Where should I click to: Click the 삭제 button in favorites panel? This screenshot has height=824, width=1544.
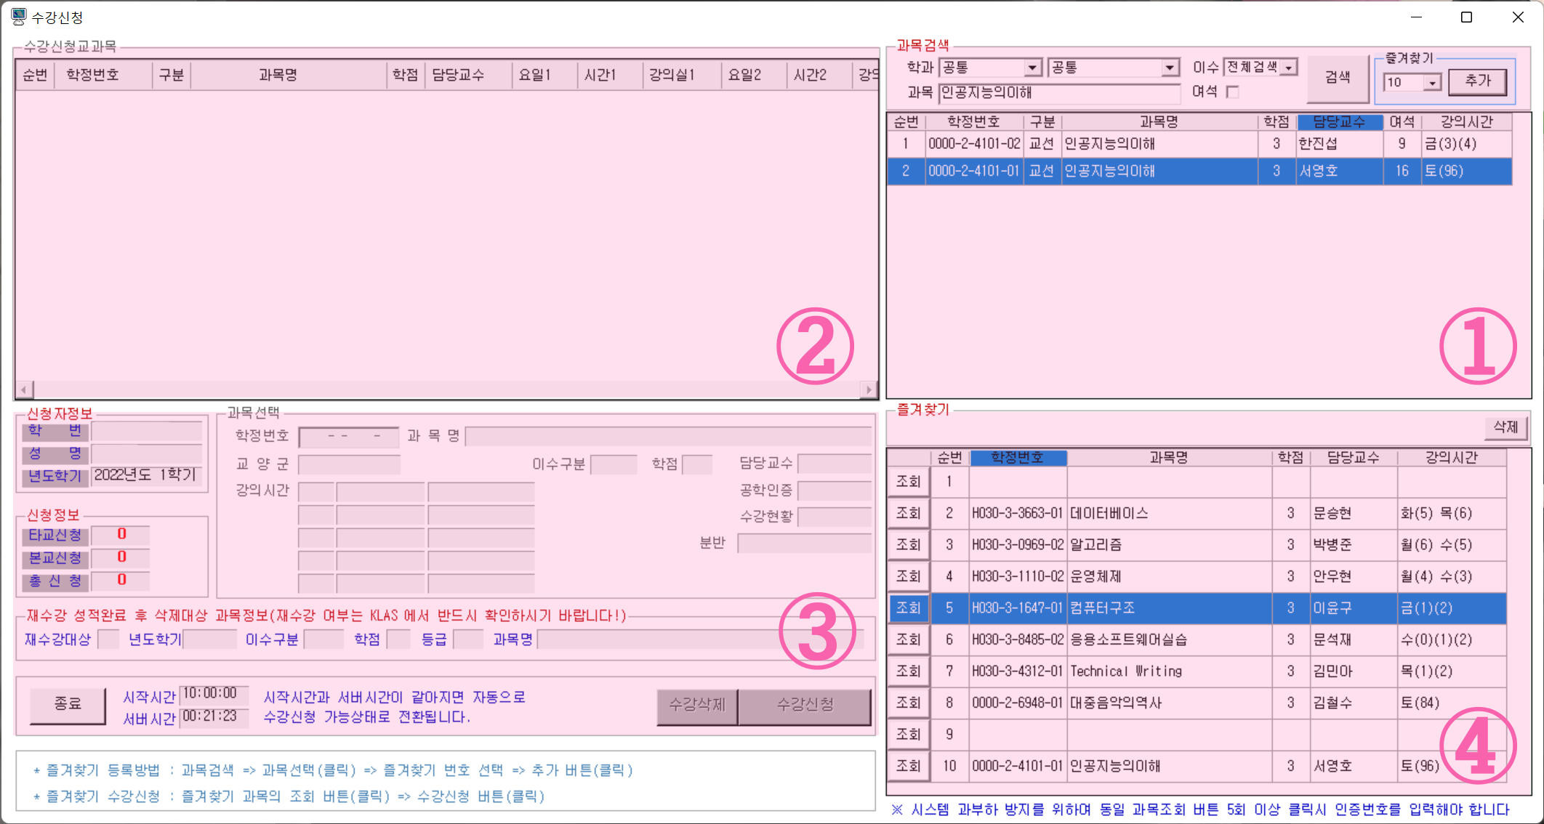[1505, 427]
